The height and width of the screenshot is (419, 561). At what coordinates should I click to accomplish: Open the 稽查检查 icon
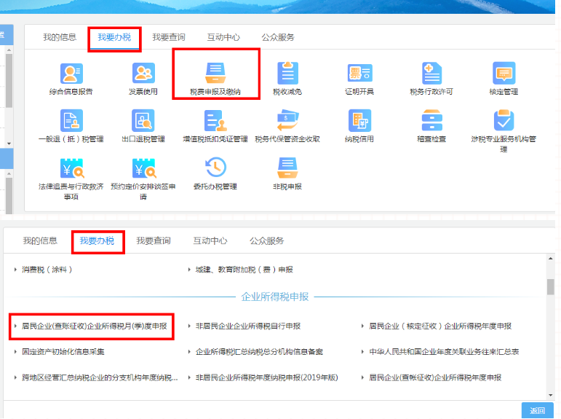click(431, 120)
